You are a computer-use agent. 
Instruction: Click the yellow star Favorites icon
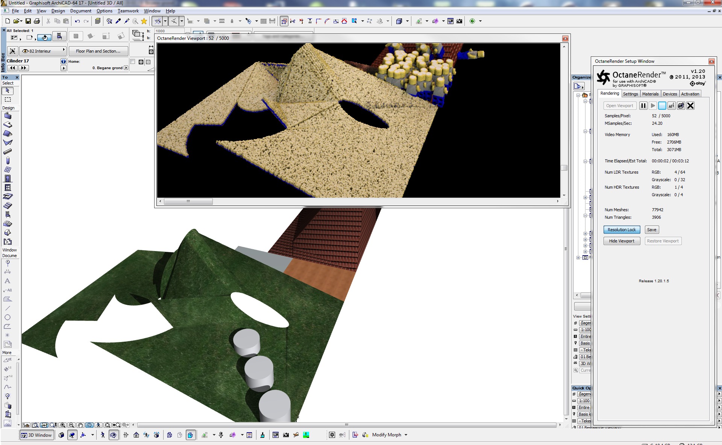pyautogui.click(x=144, y=21)
